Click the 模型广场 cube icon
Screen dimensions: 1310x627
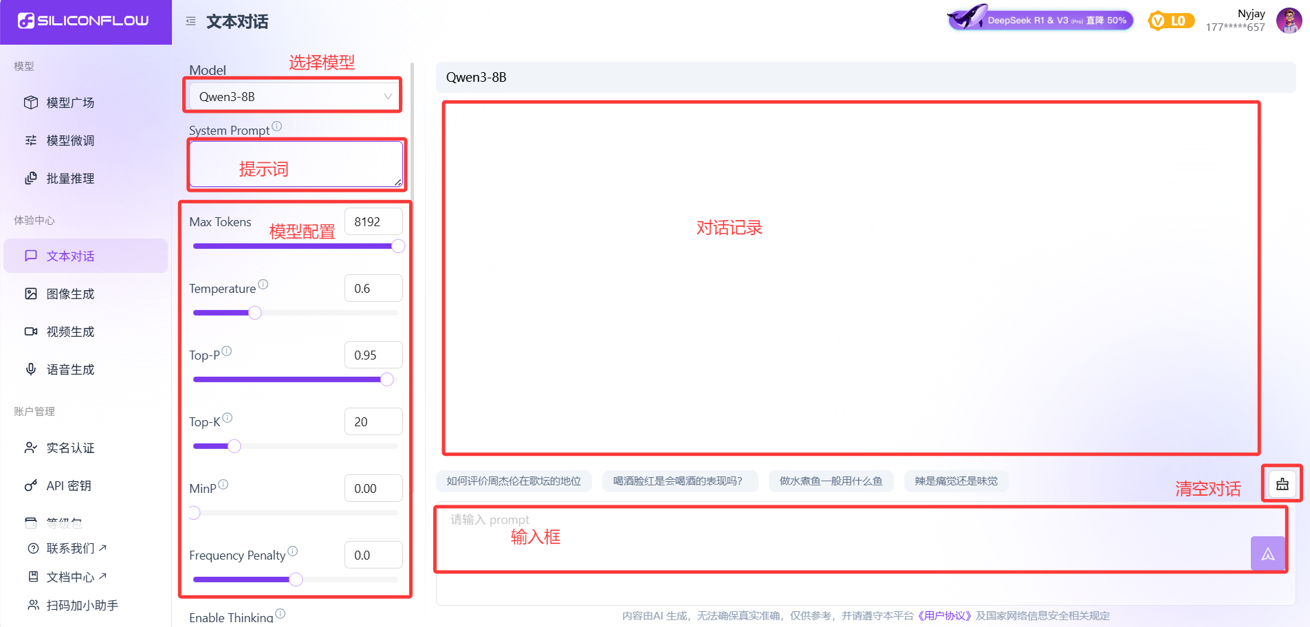31,102
